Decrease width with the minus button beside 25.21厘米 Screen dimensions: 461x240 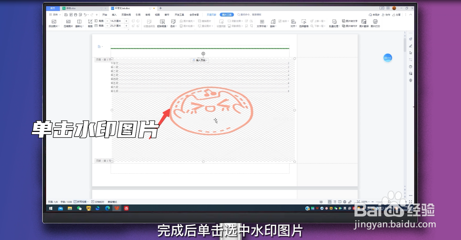pyautogui.click(x=107, y=26)
